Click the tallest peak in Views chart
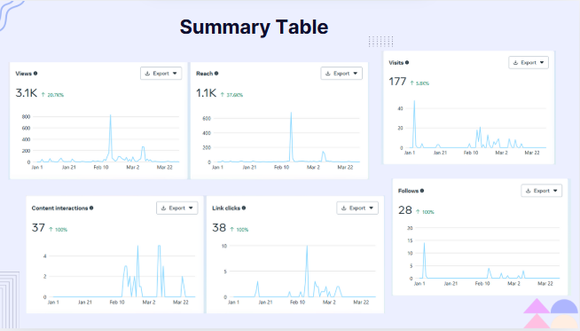Viewport: 580px width, 331px height. [110, 116]
